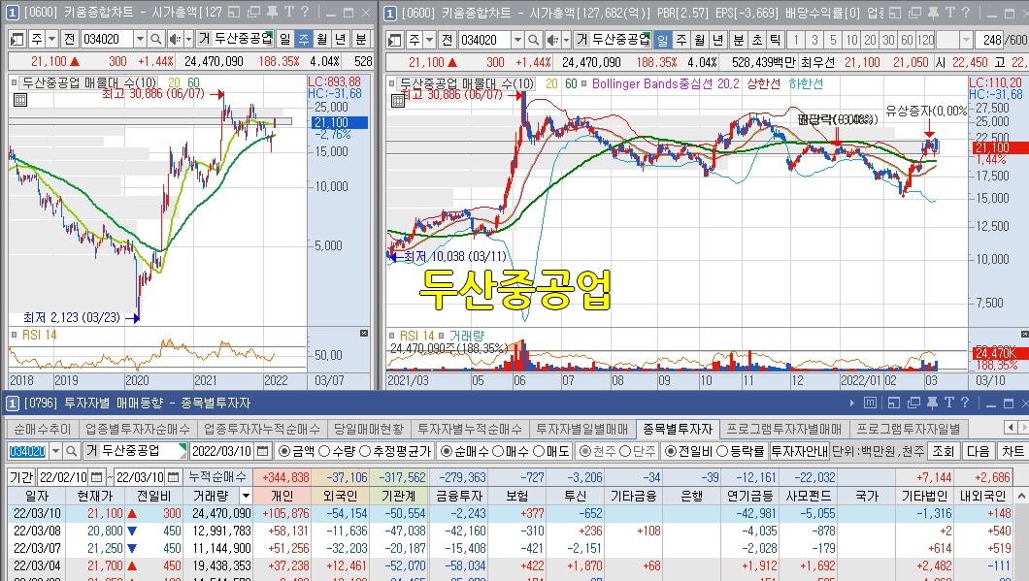The height and width of the screenshot is (581, 1029).
Task: Select 등락률 radio option
Action: pos(741,451)
